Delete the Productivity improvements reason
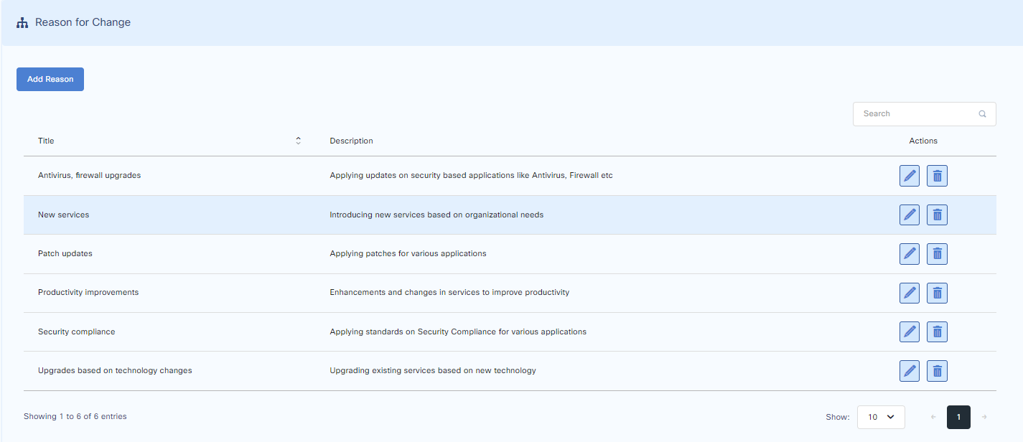Image resolution: width=1023 pixels, height=442 pixels. click(x=937, y=293)
